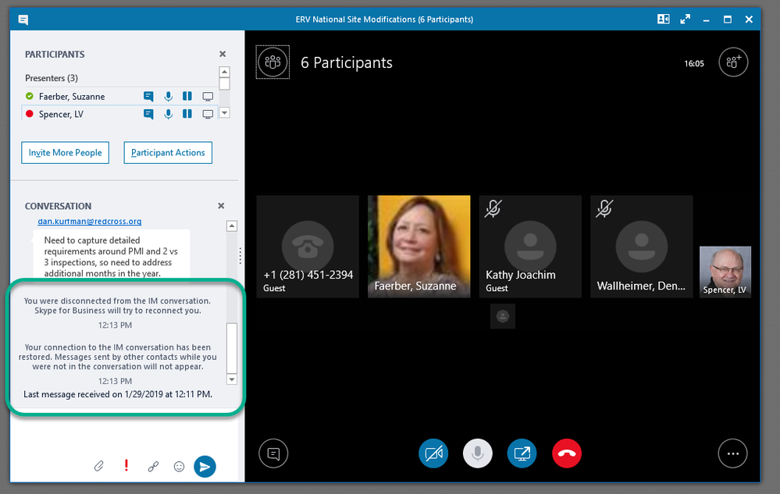Close the PARTICIPANTS panel
This screenshot has height=494, width=780.
point(223,54)
